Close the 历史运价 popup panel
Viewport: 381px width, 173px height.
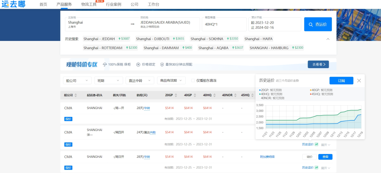[x=359, y=80]
